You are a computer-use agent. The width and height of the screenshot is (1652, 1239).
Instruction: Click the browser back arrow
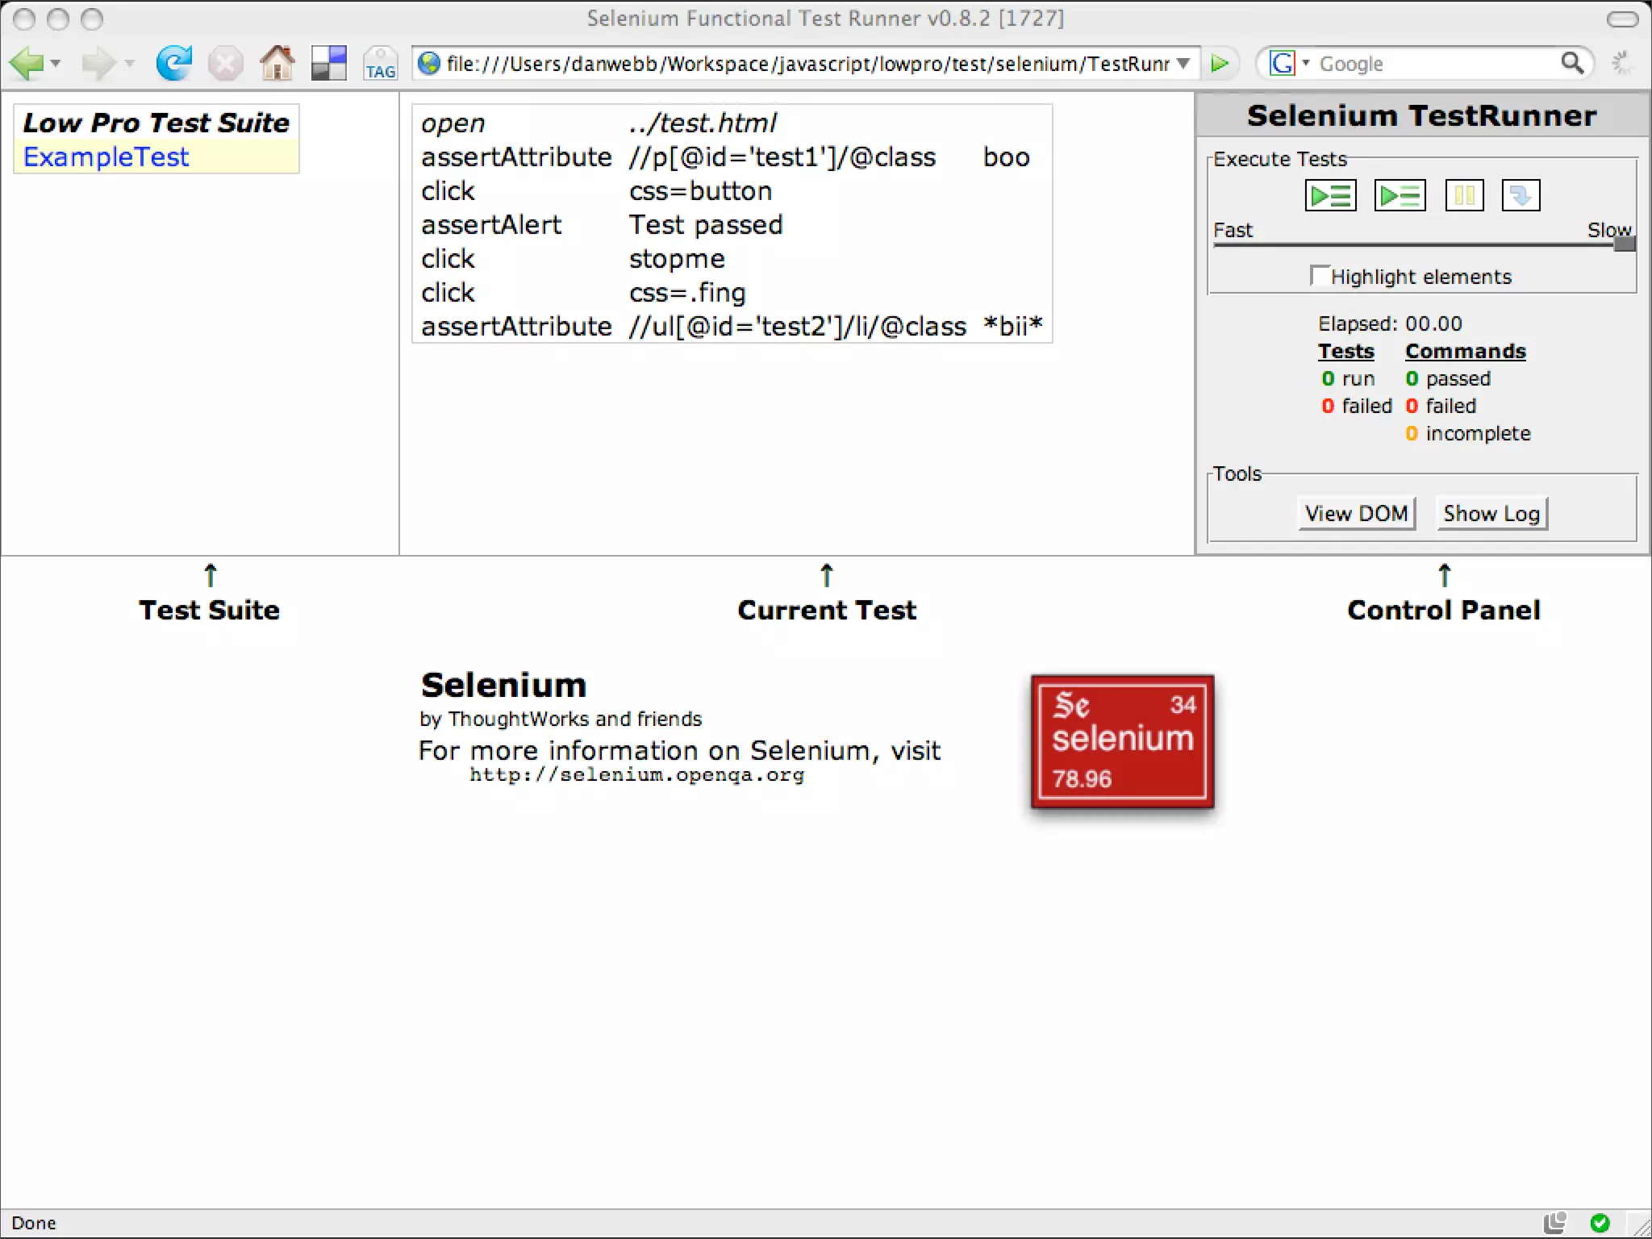click(27, 63)
